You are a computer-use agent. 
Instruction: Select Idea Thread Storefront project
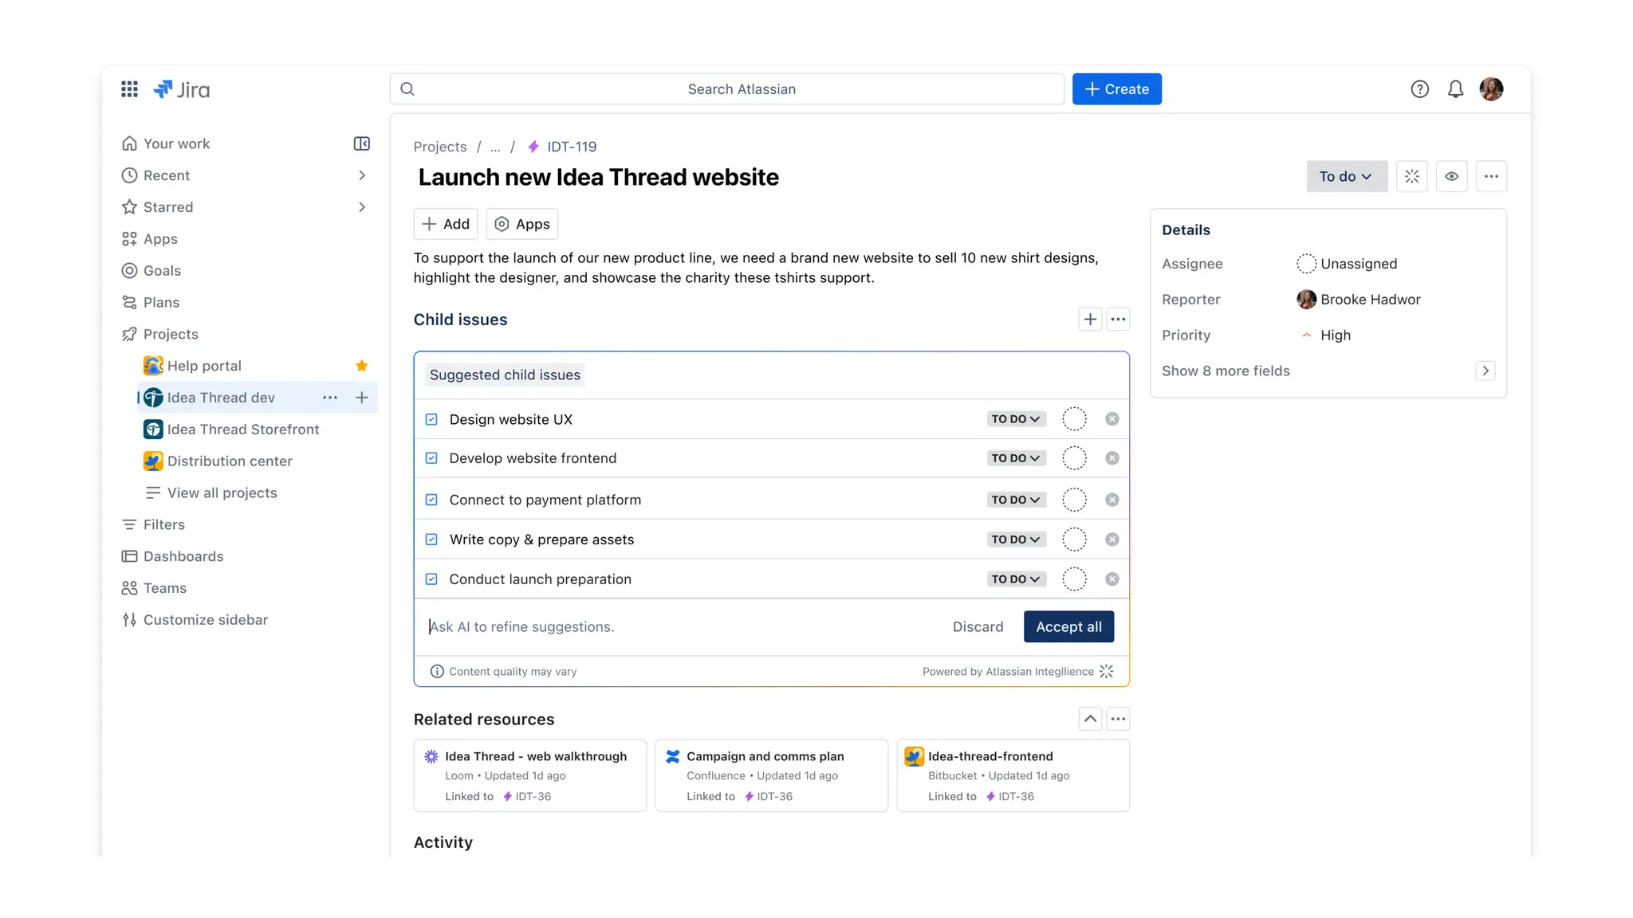pos(242,430)
